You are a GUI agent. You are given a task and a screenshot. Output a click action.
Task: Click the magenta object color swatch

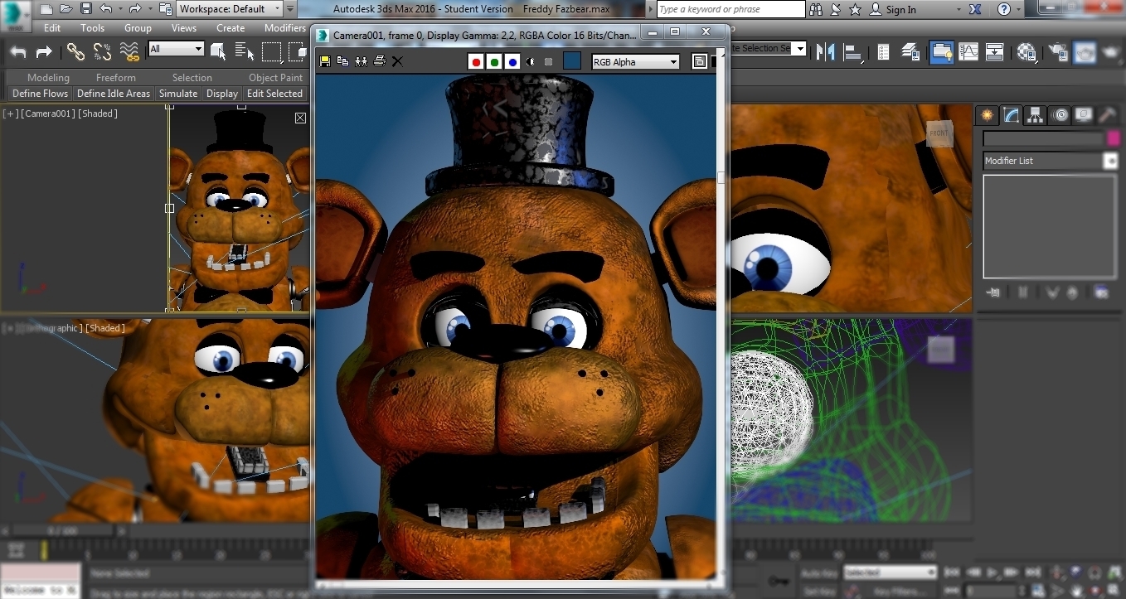(x=1113, y=138)
